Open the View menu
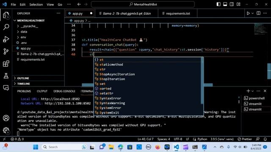 click(x=50, y=5)
